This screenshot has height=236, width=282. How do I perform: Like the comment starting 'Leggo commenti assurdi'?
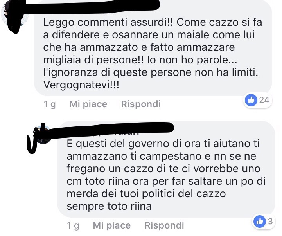pyautogui.click(x=88, y=104)
